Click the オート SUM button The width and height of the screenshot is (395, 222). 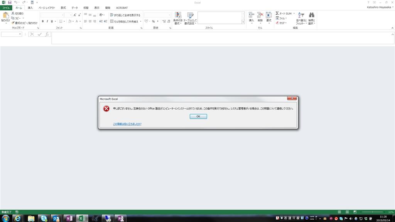coord(284,14)
